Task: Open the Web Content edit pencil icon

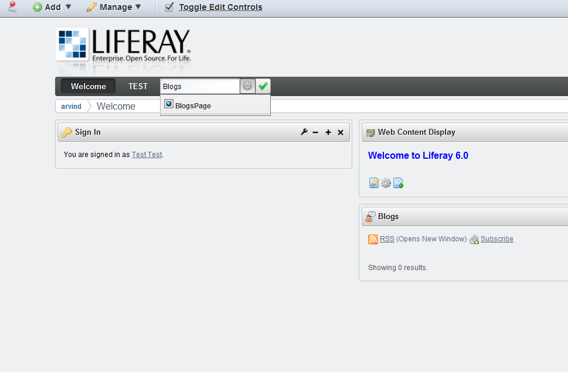Action: click(x=374, y=183)
